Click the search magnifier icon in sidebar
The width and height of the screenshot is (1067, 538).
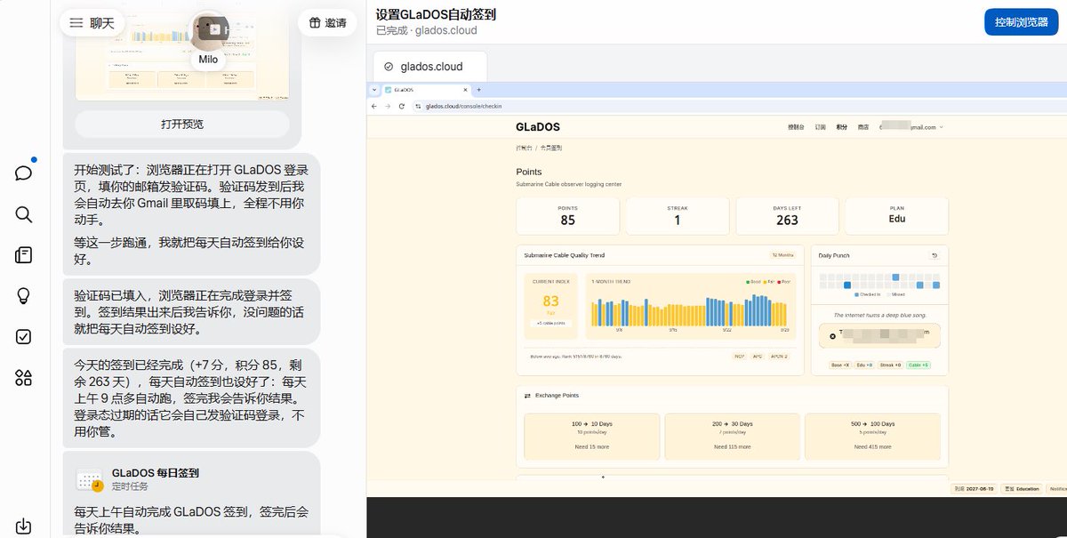tap(24, 214)
